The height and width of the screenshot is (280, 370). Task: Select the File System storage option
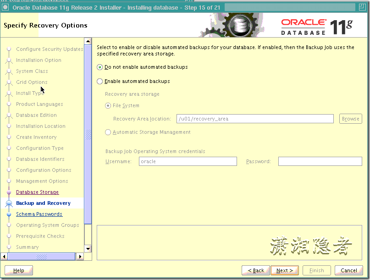point(108,105)
